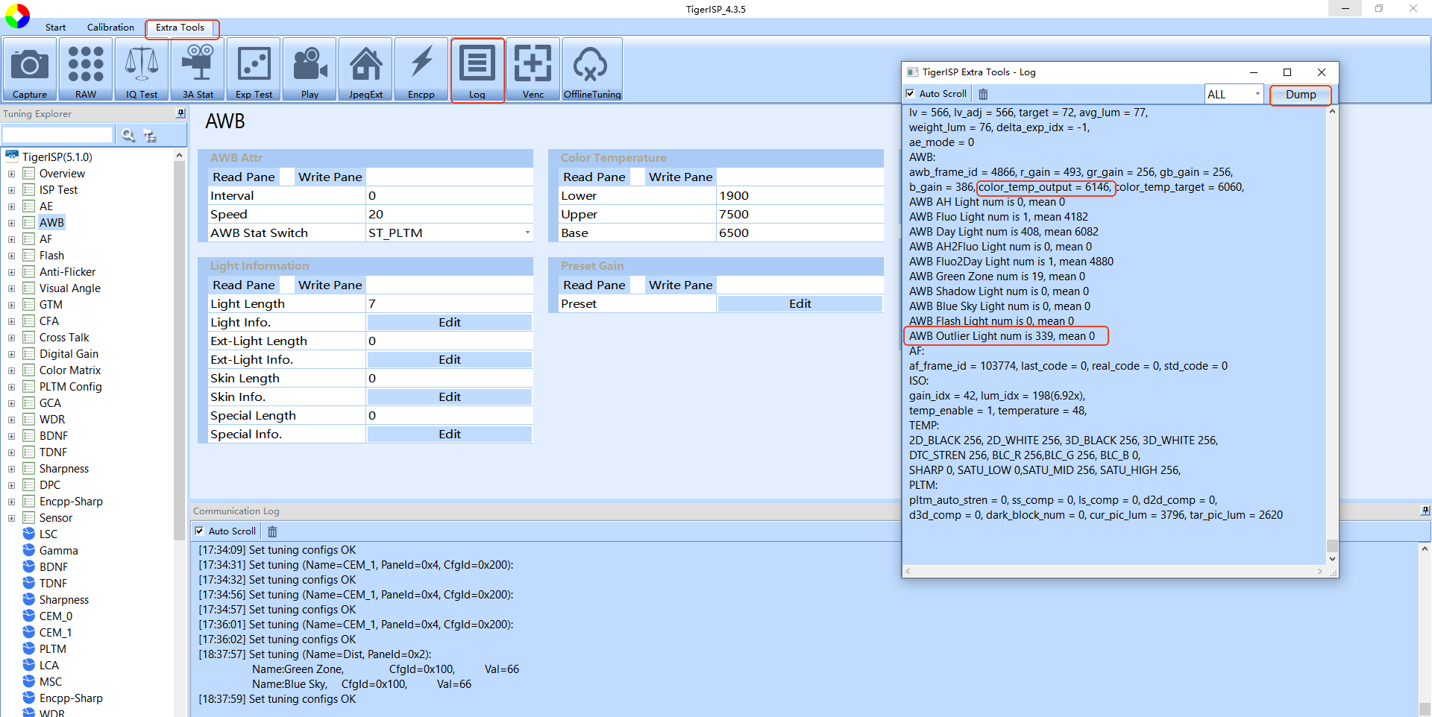Disable Auto Scroll in Extra Tools Log window

911,94
